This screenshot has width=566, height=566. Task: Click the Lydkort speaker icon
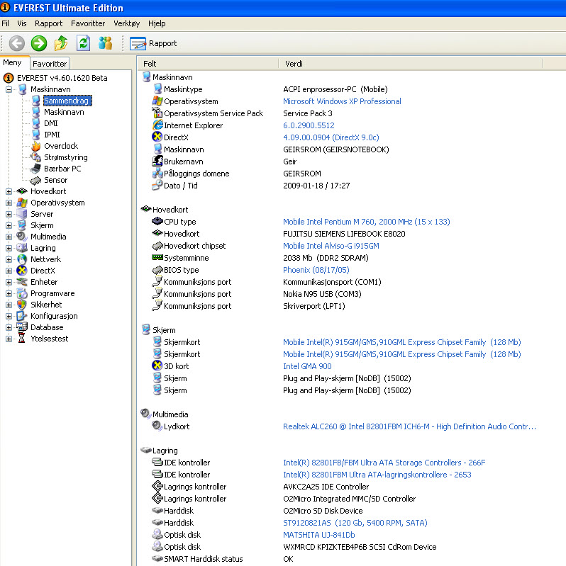pyautogui.click(x=157, y=426)
